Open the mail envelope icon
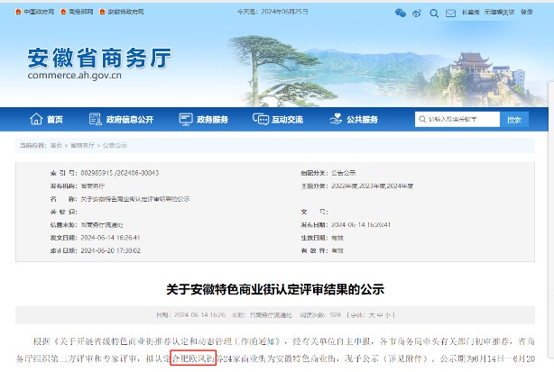This screenshot has width=554, height=372. [452, 13]
